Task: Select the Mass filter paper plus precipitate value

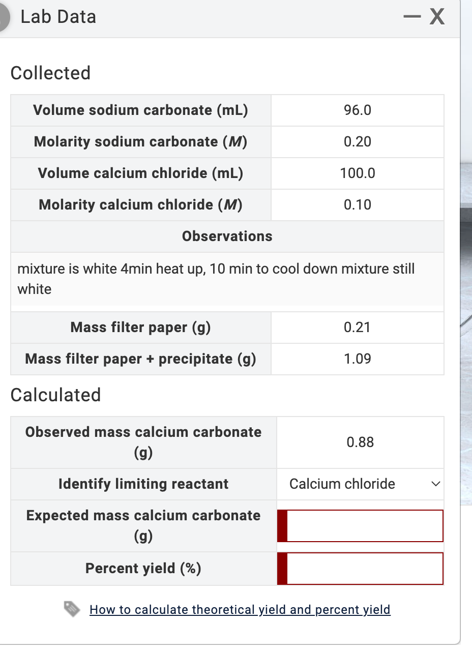Action: coord(358,359)
